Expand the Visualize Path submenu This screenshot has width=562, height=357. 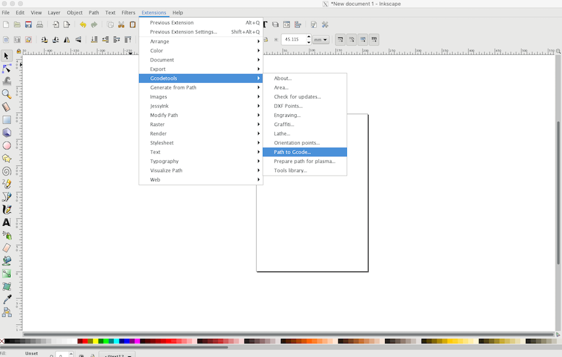click(x=201, y=170)
